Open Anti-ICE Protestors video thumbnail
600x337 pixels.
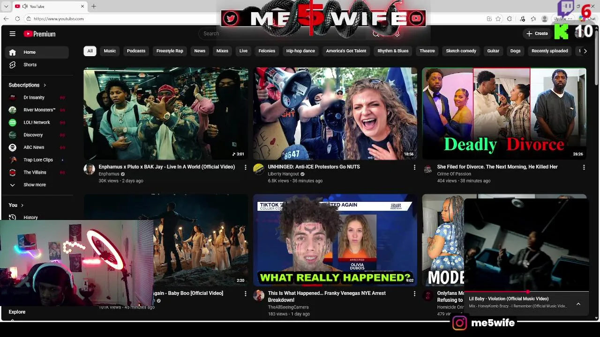click(x=335, y=114)
